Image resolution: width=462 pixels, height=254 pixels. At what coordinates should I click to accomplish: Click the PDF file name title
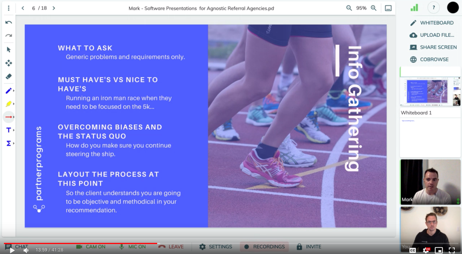[201, 8]
